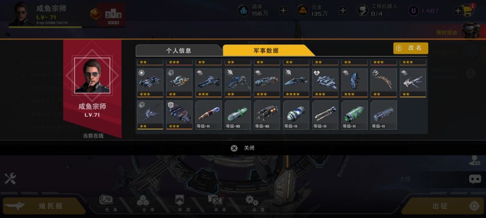Open the shopping cart icon
This screenshot has width=486, height=218.
coord(468,10)
